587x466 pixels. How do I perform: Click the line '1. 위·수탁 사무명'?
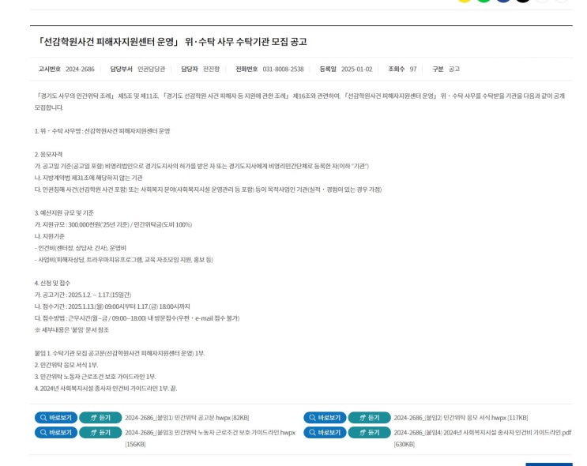coord(102,131)
